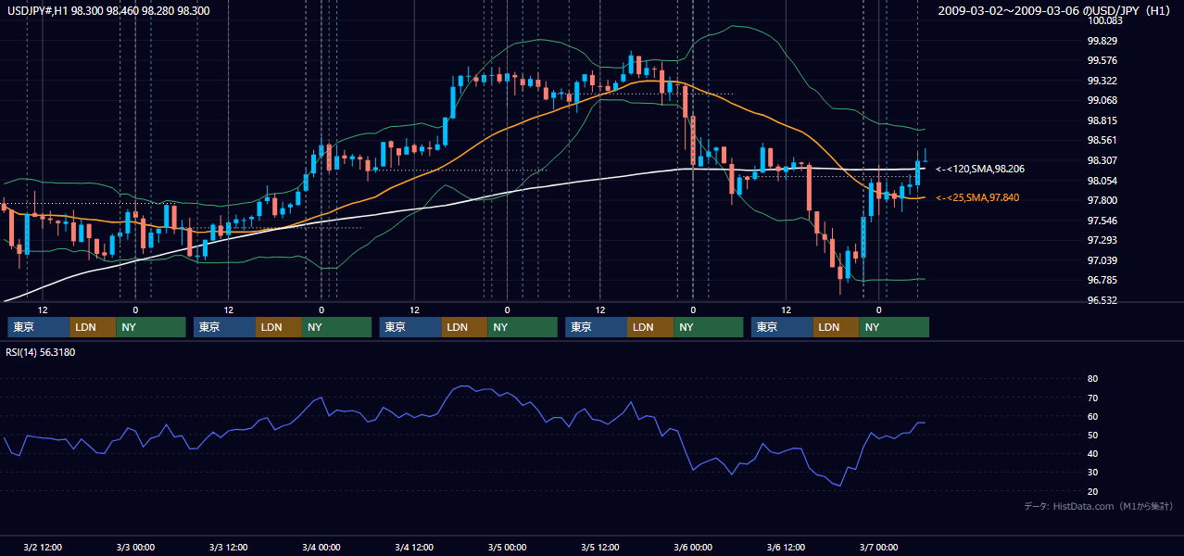Viewport: 1184px width, 556px height.
Task: Click price axis value 99.829
Action: 1102,41
